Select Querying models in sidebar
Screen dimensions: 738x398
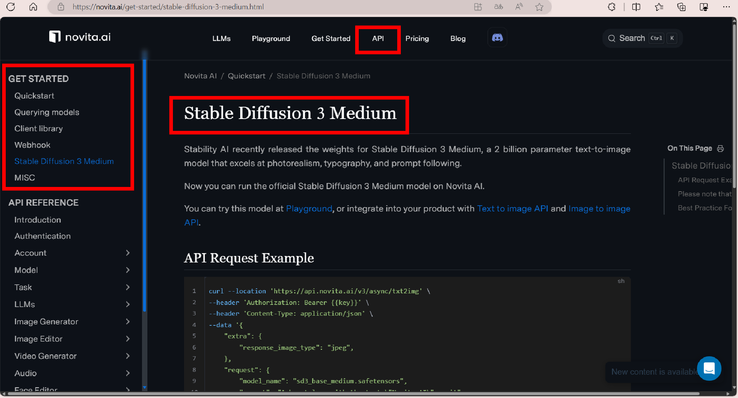click(47, 112)
